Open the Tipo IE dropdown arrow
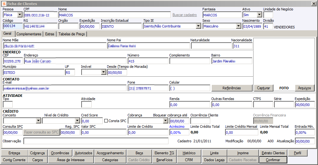Screen dimensions: 318x165 pos(198,26)
